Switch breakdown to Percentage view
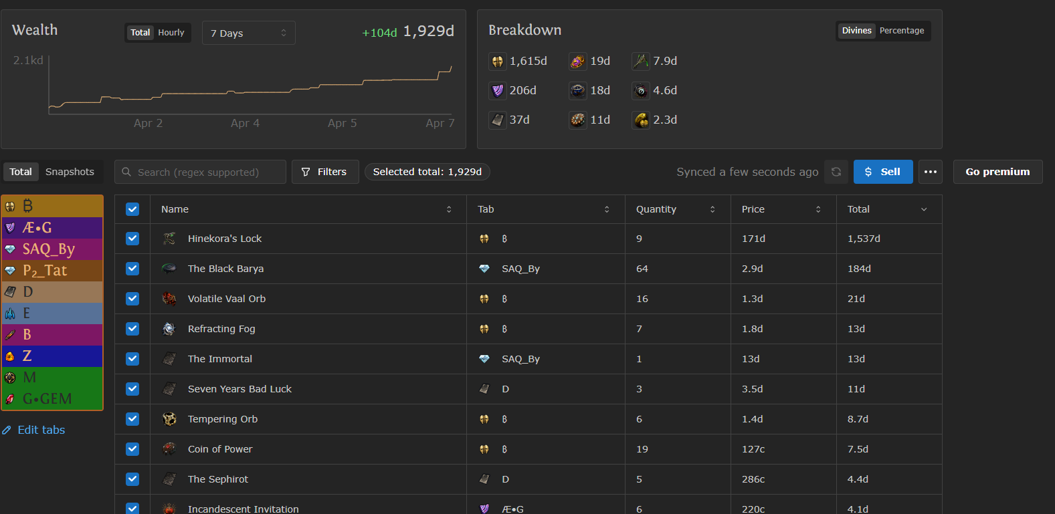 [x=902, y=31]
